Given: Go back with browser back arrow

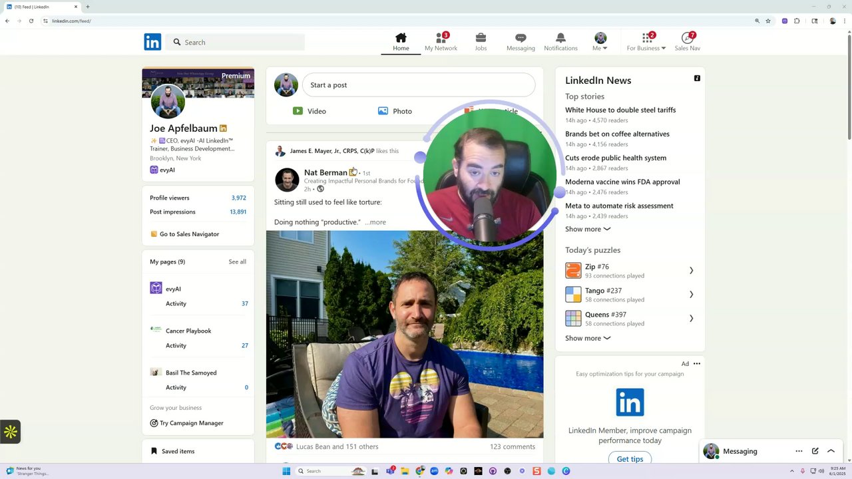Looking at the screenshot, I should pyautogui.click(x=7, y=21).
